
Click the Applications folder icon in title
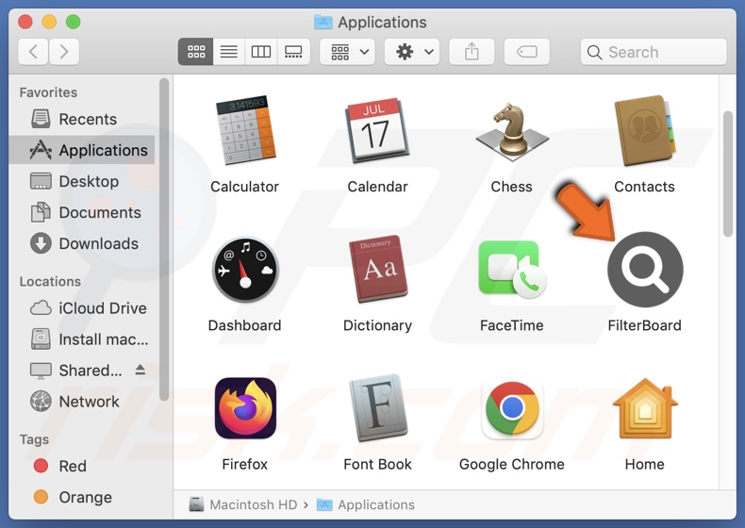323,22
